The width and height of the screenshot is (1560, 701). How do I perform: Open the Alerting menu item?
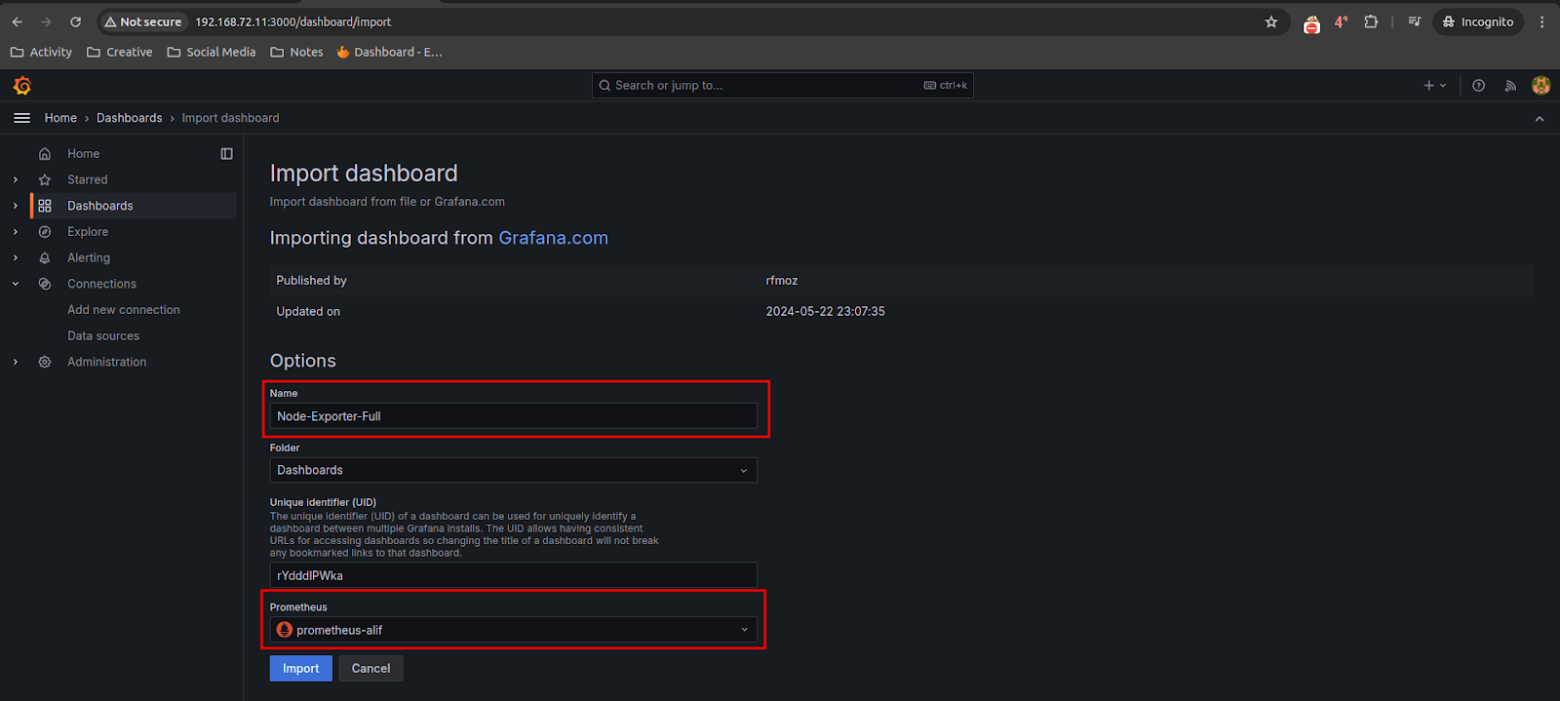point(89,258)
